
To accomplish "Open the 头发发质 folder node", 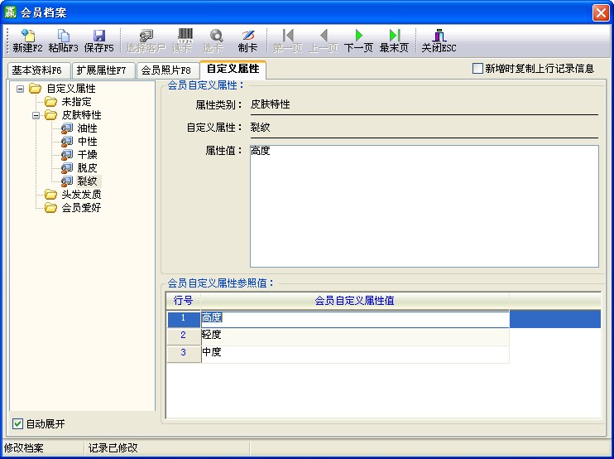I will (x=81, y=194).
